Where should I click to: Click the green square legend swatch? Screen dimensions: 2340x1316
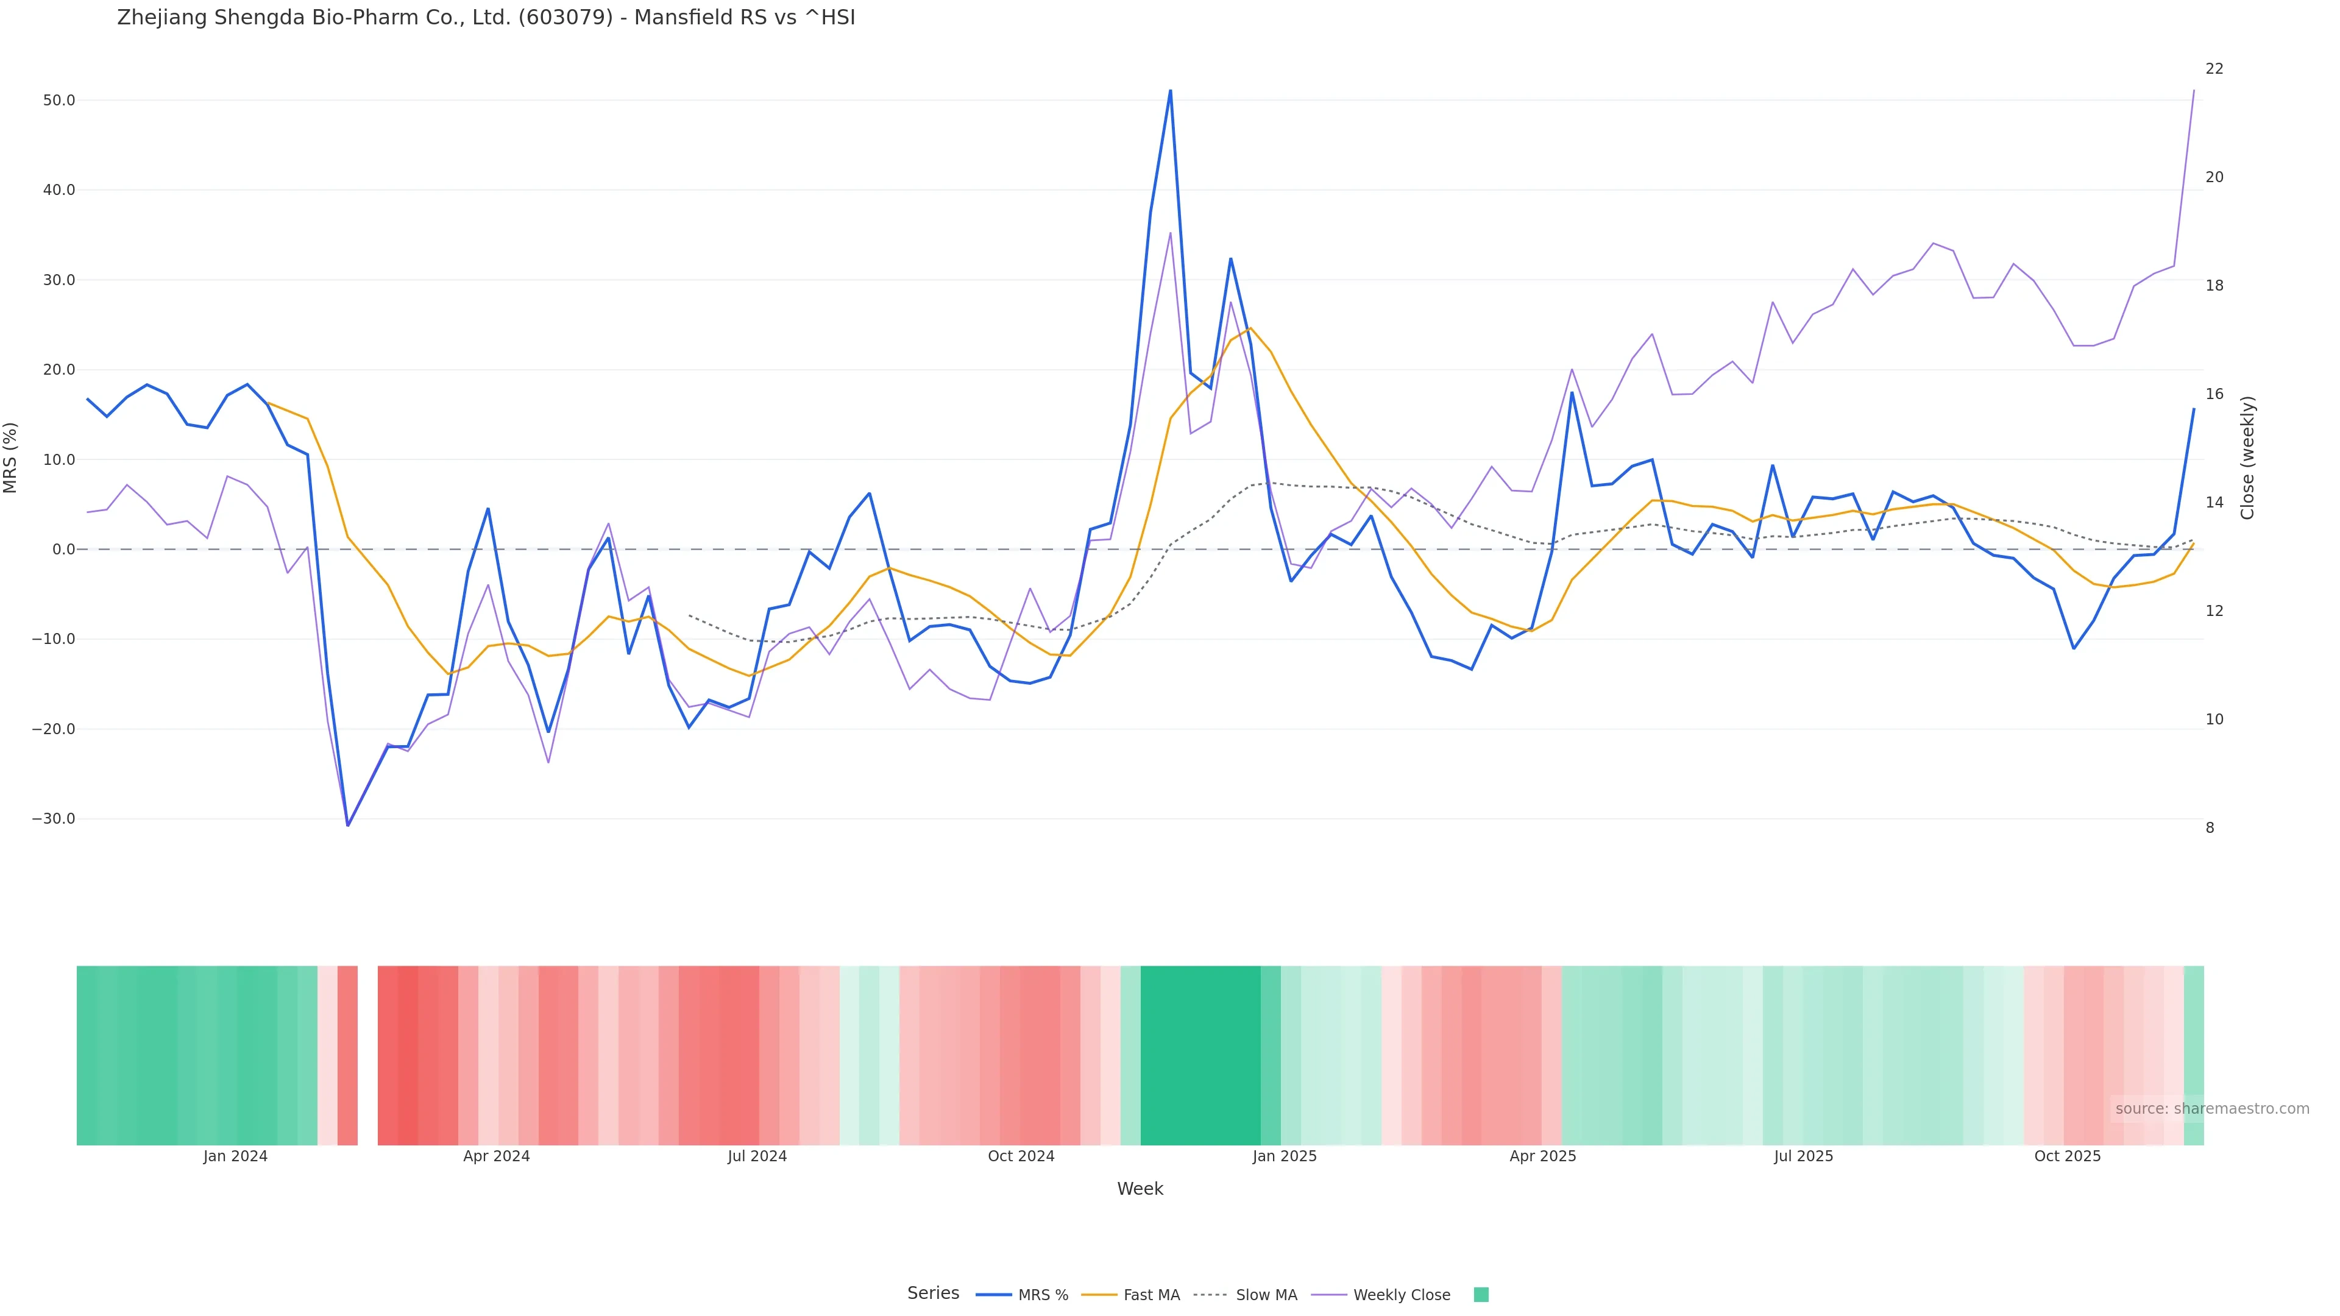1481,1295
